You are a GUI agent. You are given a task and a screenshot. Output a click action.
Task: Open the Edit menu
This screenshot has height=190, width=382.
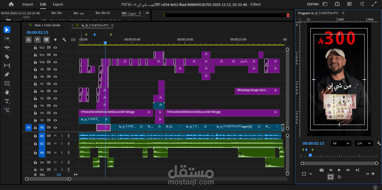click(x=43, y=4)
